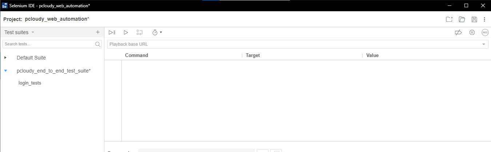Open the base URL history dropdown arrow
491x152 pixels.
pos(484,44)
